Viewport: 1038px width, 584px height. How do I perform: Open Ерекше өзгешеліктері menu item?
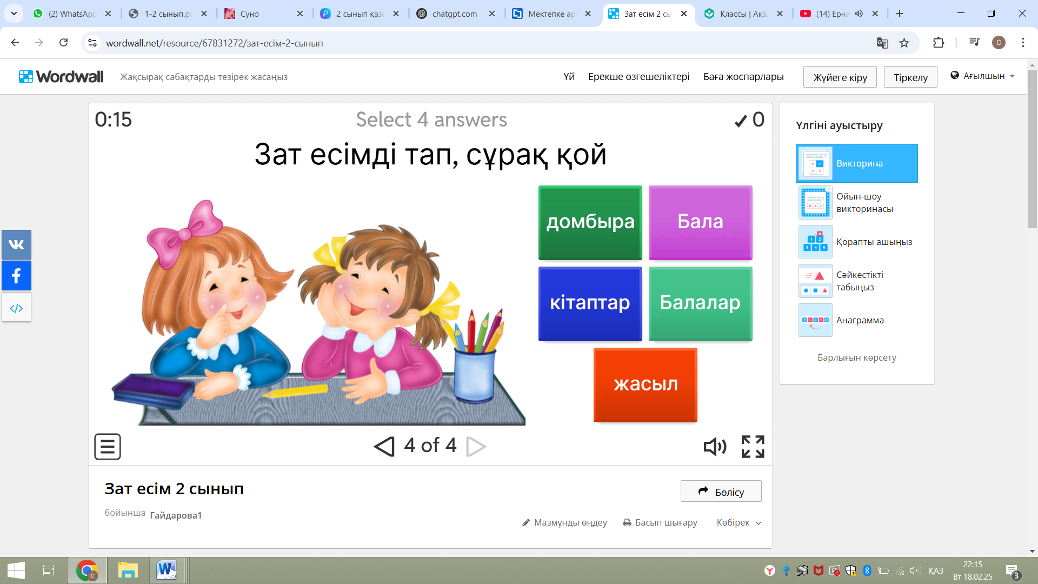tap(639, 77)
